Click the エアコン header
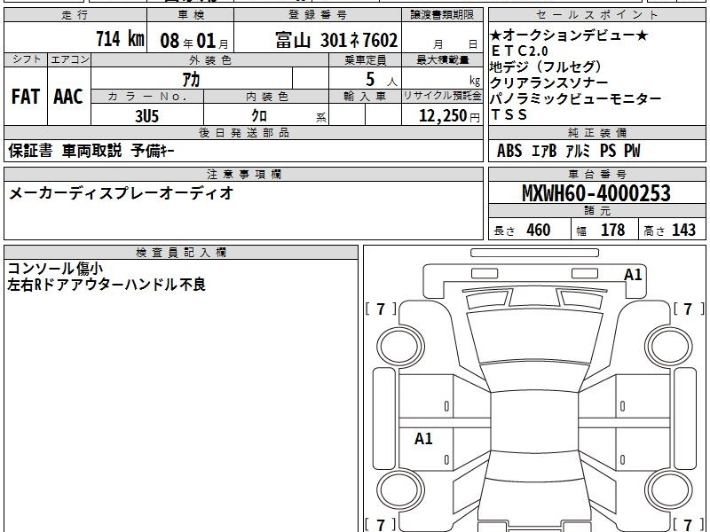This screenshot has height=532, width=710. point(69,59)
